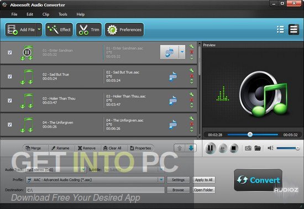Uncheck the 03 - Holier Than Thou checkbox
This screenshot has width=304, height=209.
[x=10, y=101]
